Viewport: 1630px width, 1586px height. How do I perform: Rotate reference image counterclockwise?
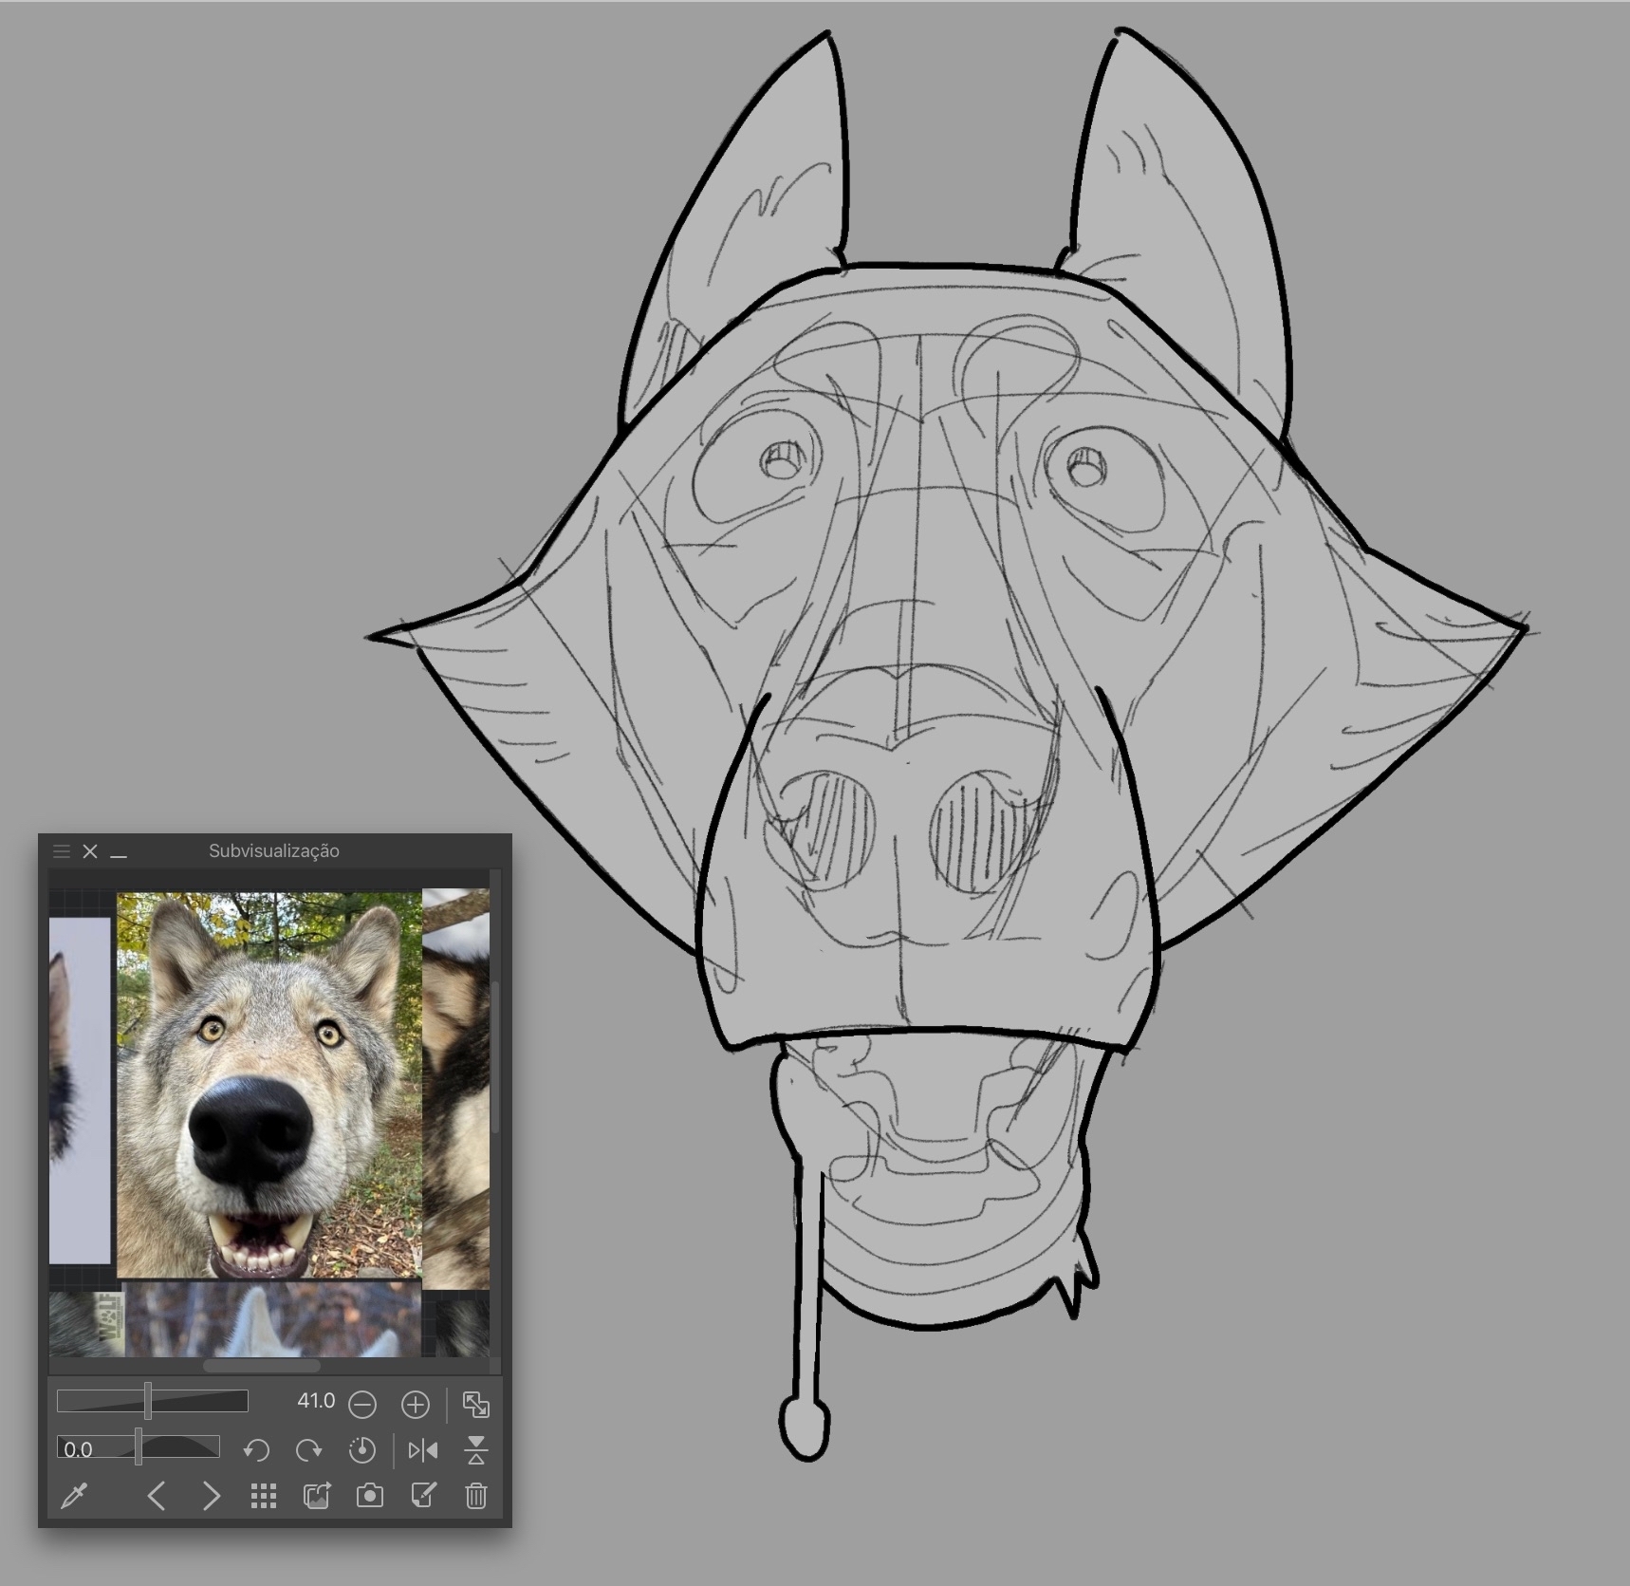[x=256, y=1450]
